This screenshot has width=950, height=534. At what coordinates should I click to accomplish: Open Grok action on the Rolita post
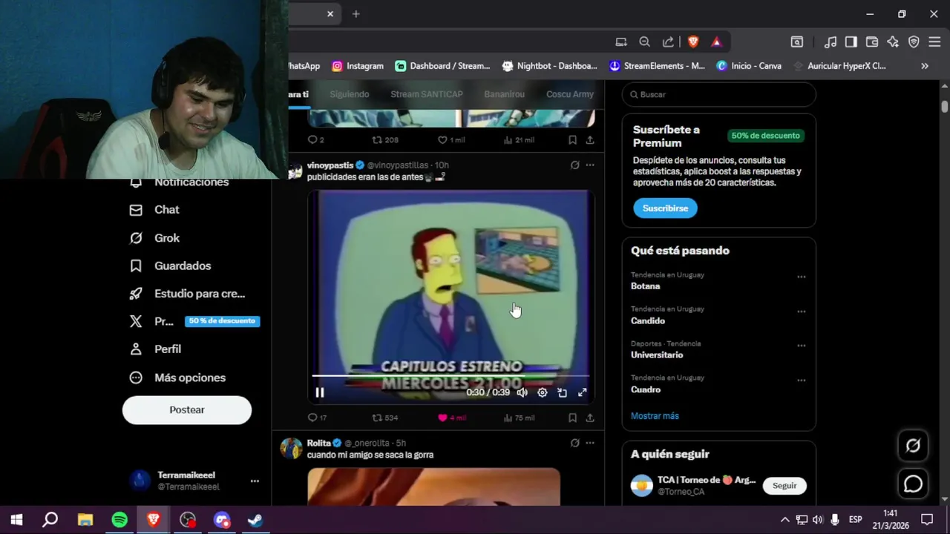tap(574, 443)
